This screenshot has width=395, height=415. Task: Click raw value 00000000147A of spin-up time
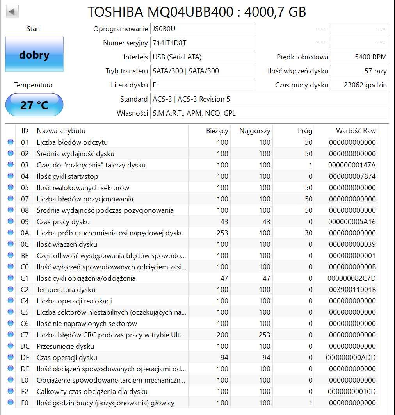tap(352, 165)
